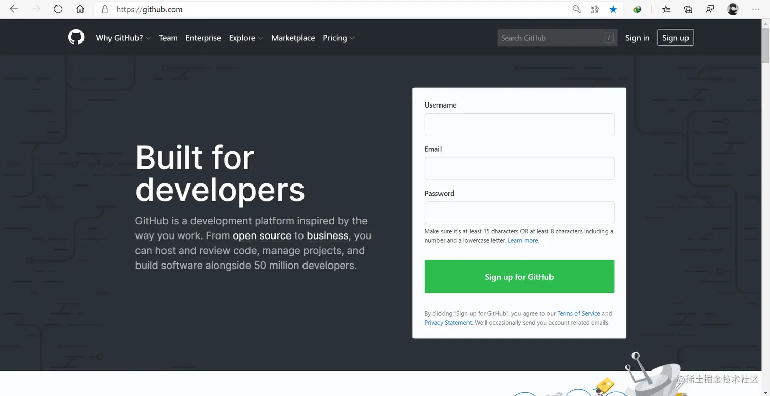770x396 pixels.
Task: Expand the Why GitHub? dropdown
Action: coord(123,38)
